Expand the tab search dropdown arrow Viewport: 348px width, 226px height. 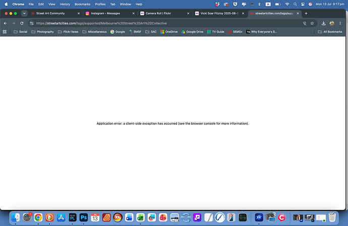(x=24, y=13)
